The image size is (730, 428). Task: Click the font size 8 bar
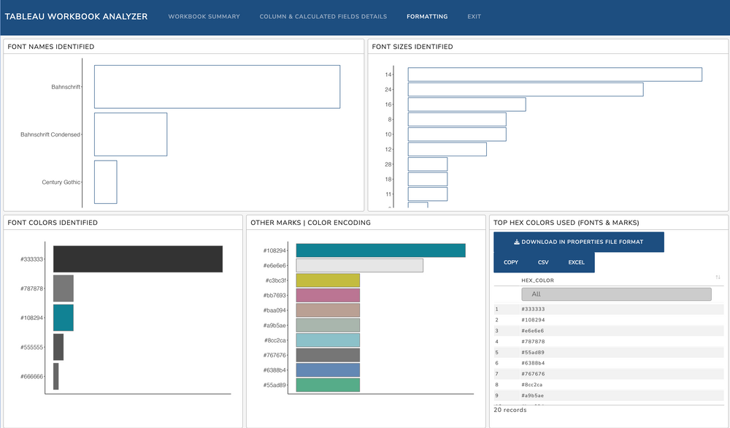[x=457, y=119]
